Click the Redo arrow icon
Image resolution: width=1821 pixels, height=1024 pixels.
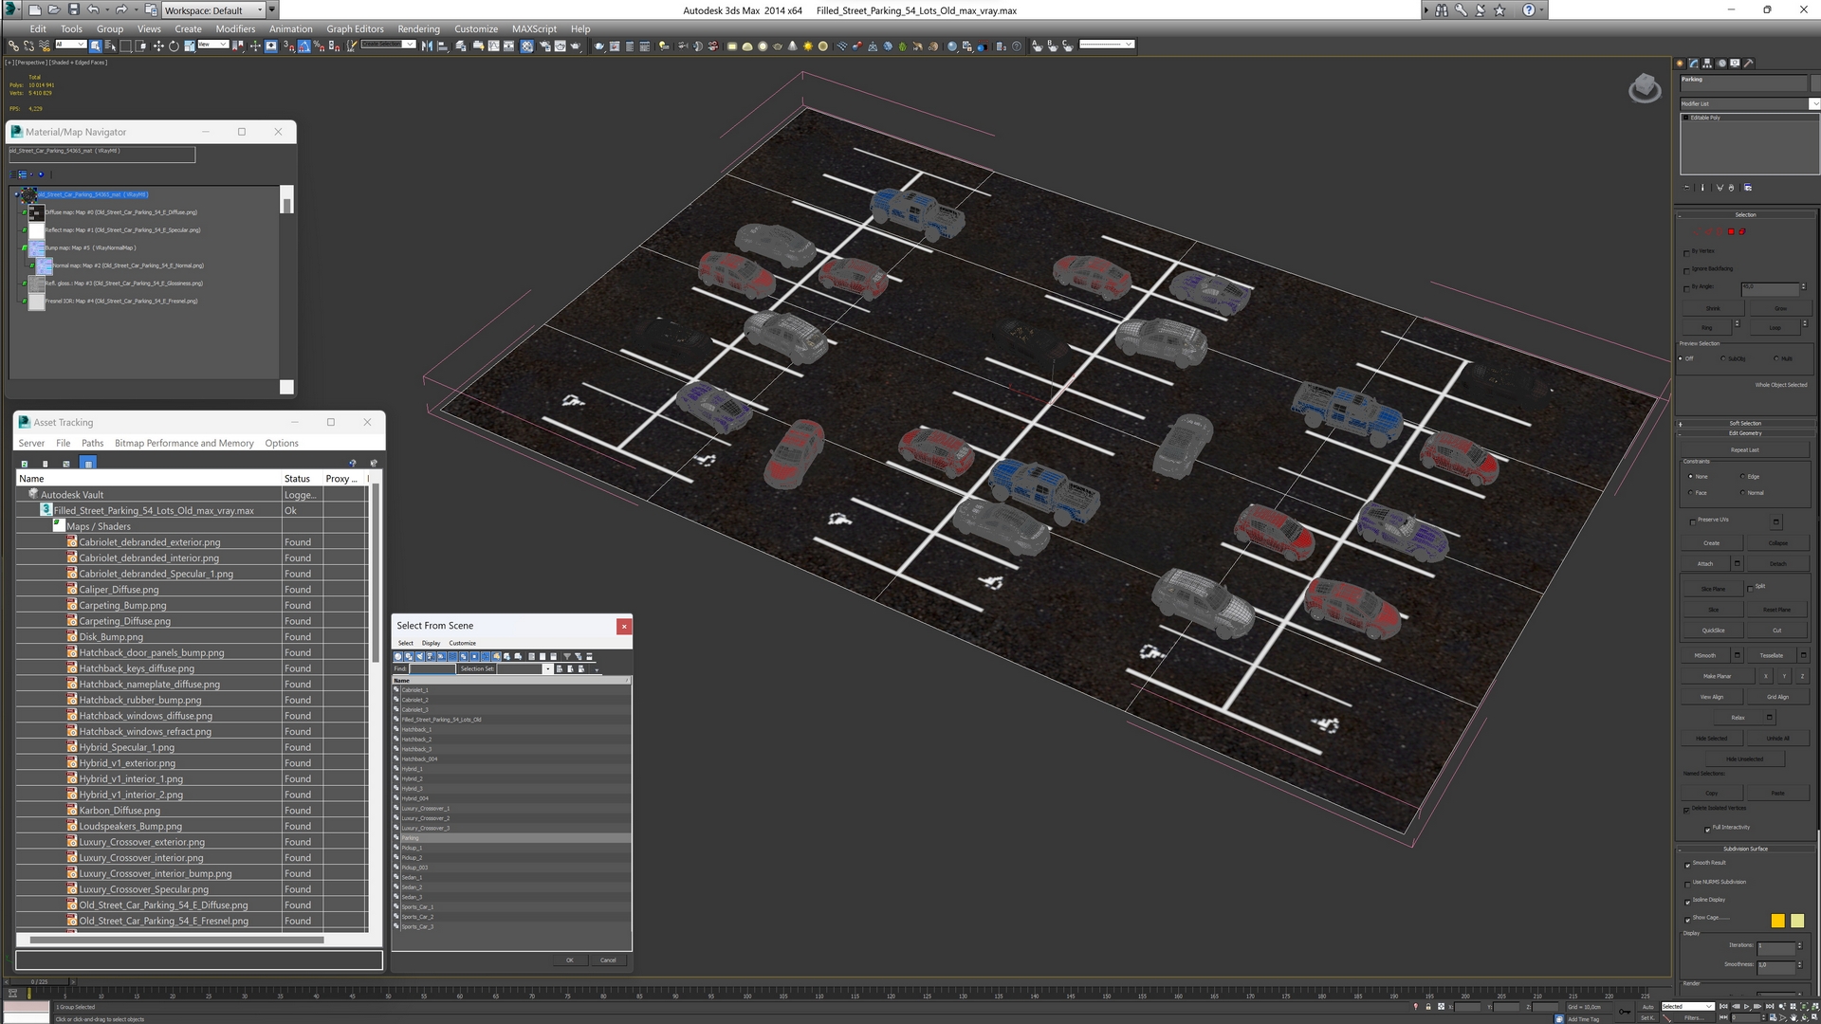pos(120,10)
